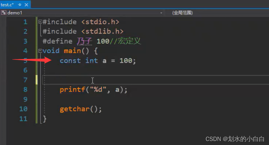Click the comment //宏定义
Image resolution: width=269 pixels, height=145 pixels.
pos(125,41)
